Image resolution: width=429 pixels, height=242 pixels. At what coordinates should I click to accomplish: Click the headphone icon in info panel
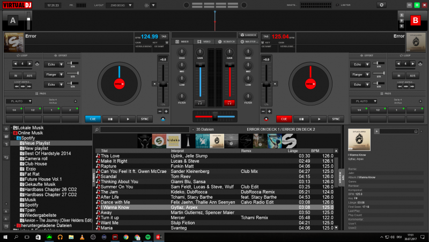click(416, 131)
